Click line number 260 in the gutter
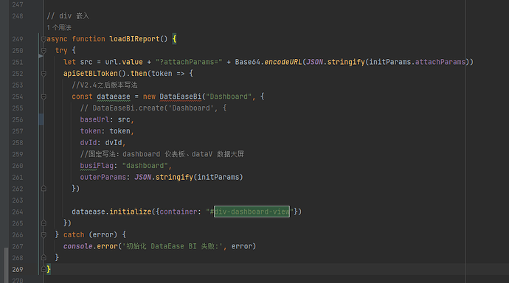 coord(18,166)
